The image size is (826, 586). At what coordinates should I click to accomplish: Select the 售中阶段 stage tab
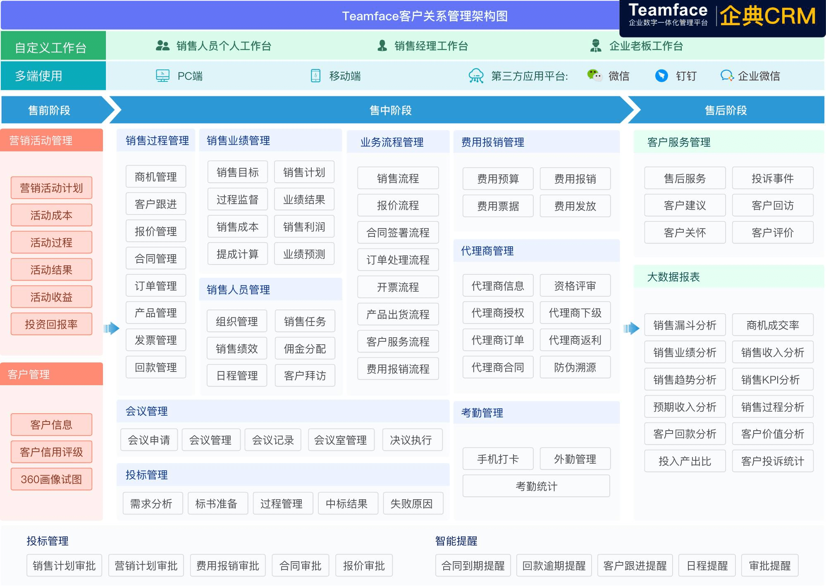[x=371, y=110]
